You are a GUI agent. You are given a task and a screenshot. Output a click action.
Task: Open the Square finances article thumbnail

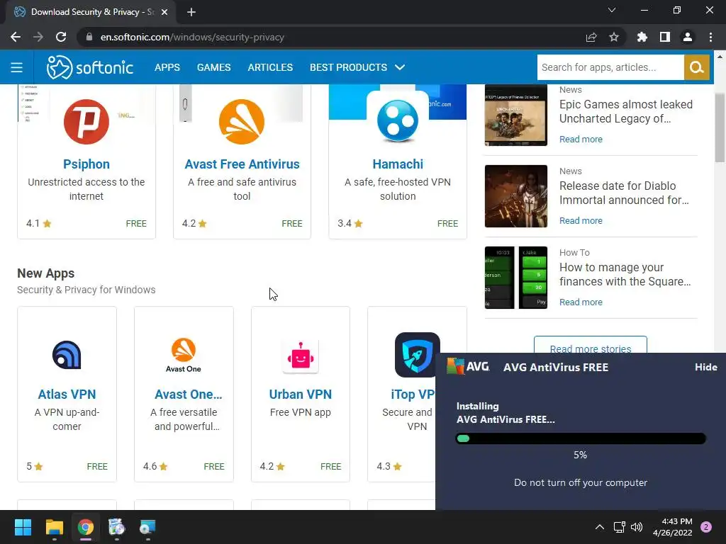516,278
